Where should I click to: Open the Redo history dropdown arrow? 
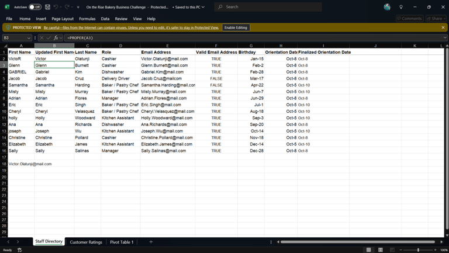72,7
